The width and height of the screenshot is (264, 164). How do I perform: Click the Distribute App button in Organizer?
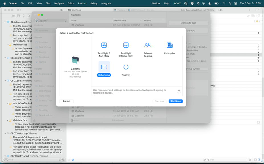(x=189, y=23)
